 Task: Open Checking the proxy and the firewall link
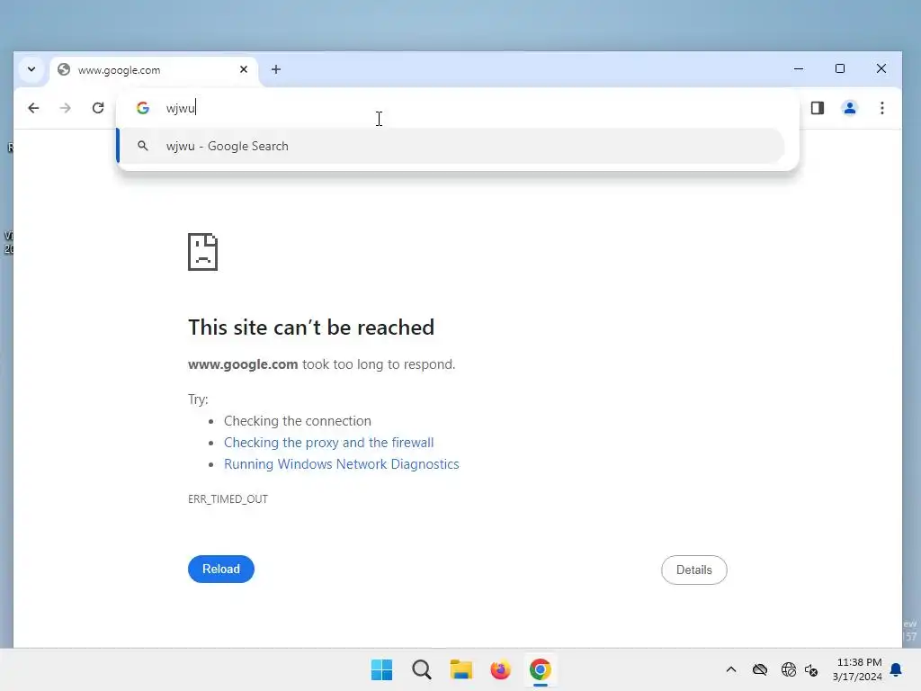[329, 443]
